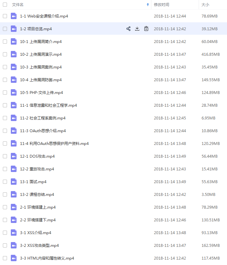Select checkbox of 3-1 XSS介绍.mp4
This screenshot has height=265, width=227.
pos(5,233)
